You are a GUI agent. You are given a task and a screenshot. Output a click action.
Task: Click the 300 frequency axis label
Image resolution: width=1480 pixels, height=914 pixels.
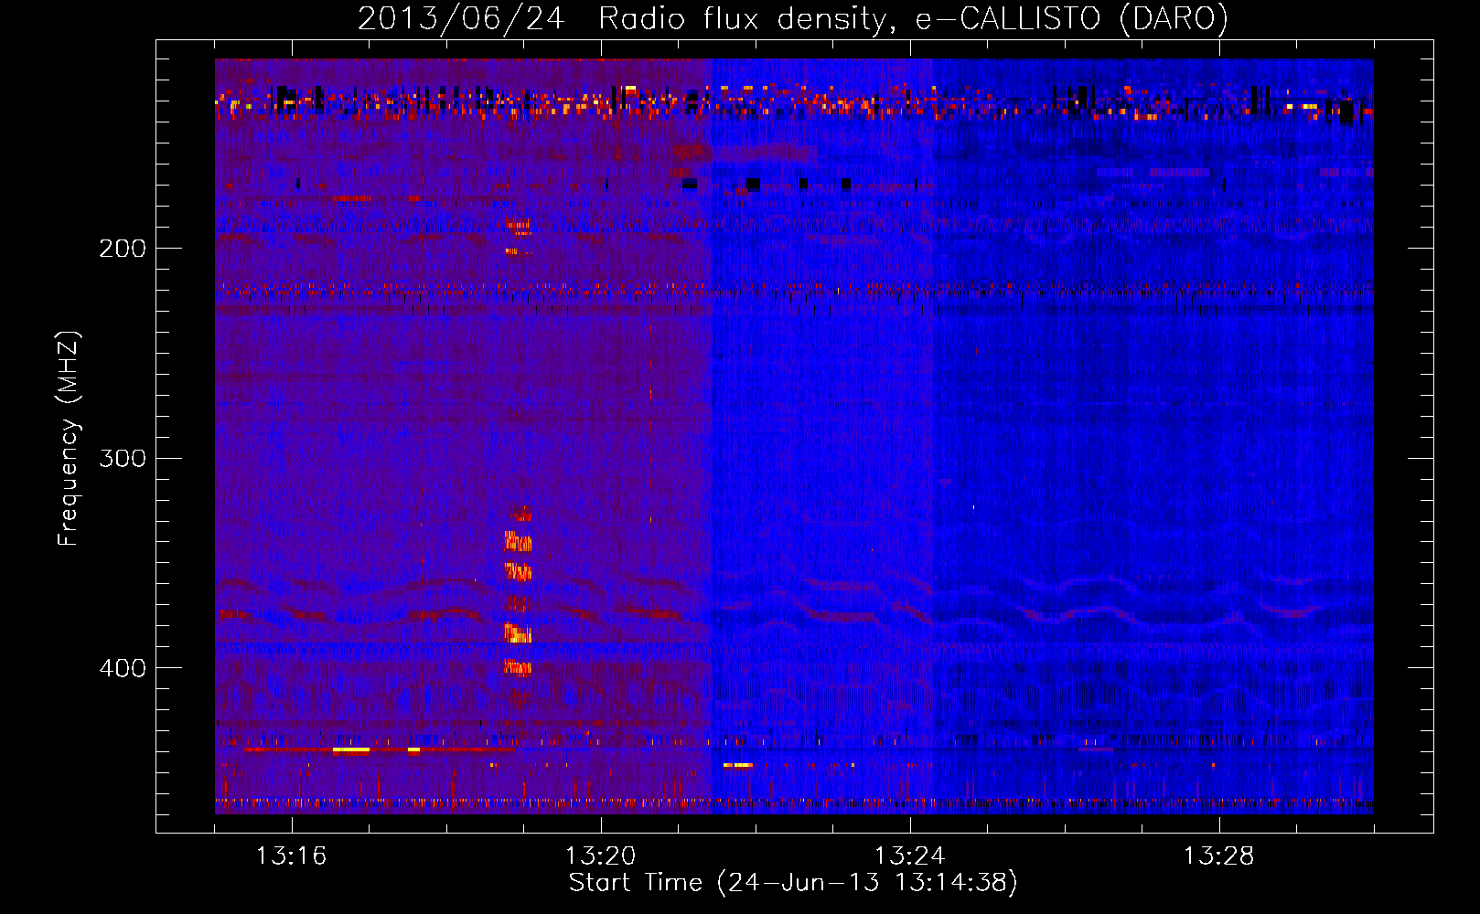pyautogui.click(x=123, y=458)
